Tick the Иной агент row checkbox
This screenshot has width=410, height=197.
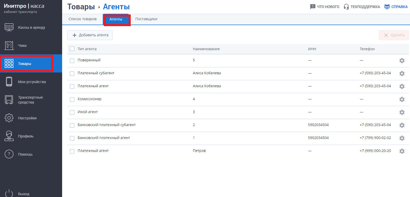(72, 112)
